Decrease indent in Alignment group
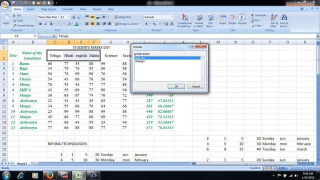 coord(104,24)
